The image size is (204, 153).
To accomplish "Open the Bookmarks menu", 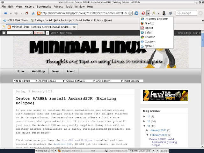I will tap(44, 6).
